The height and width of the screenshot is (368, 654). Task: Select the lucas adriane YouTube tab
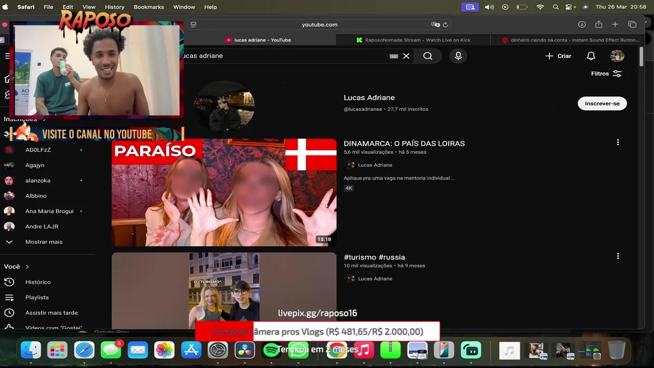tap(258, 40)
